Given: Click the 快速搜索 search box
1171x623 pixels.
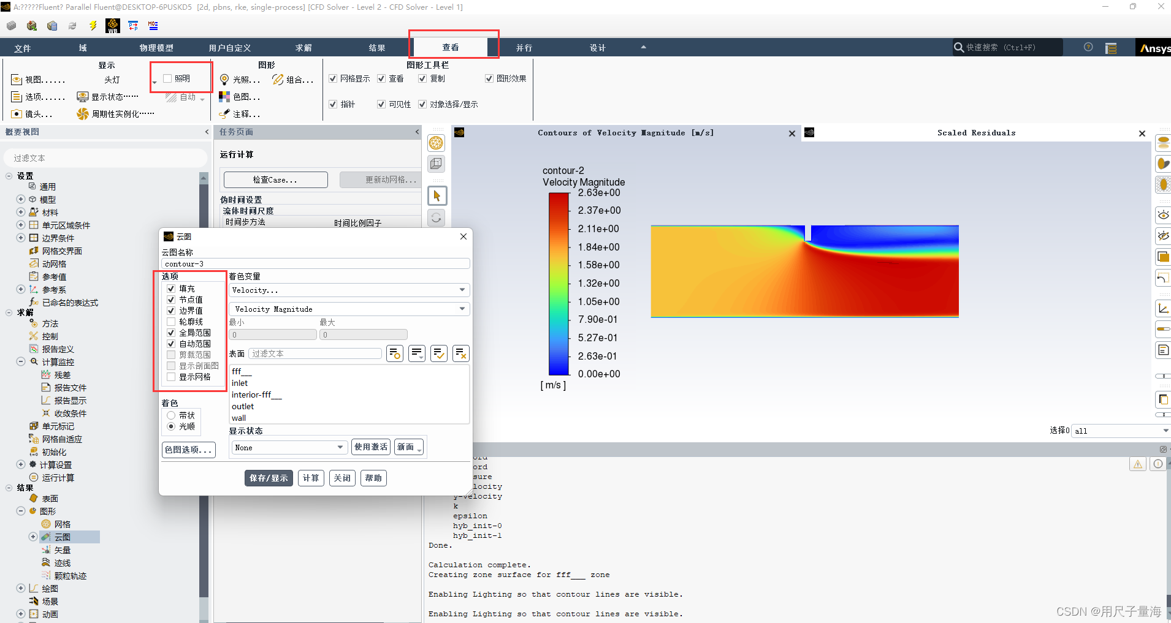Looking at the screenshot, I should click(x=1007, y=47).
